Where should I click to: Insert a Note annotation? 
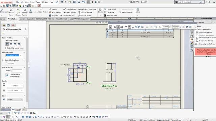[x=31, y=11]
